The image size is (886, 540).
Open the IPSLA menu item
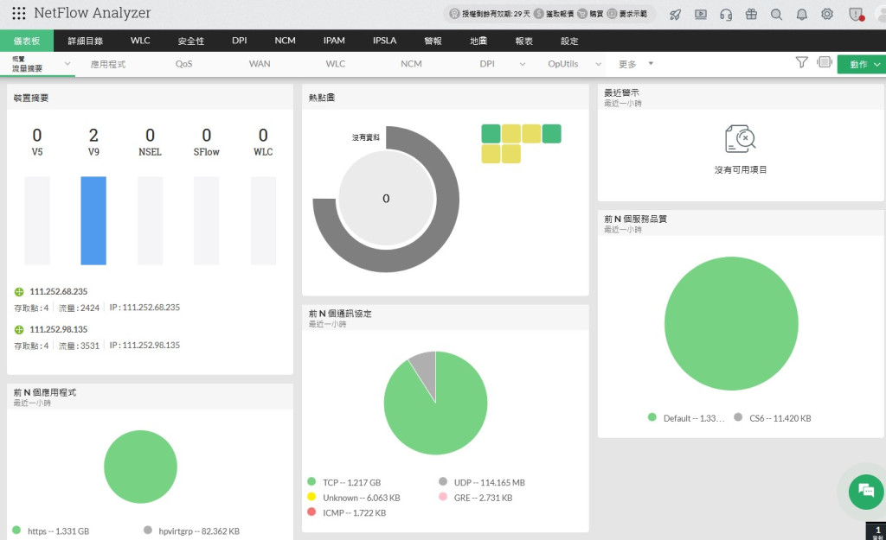[x=385, y=41]
